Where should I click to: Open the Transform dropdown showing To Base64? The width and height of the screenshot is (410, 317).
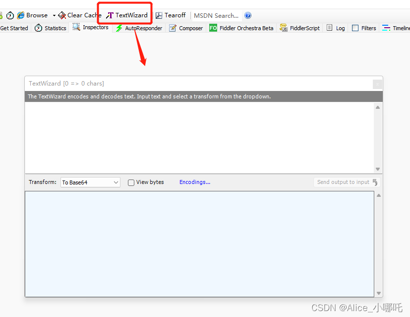pyautogui.click(x=90, y=182)
